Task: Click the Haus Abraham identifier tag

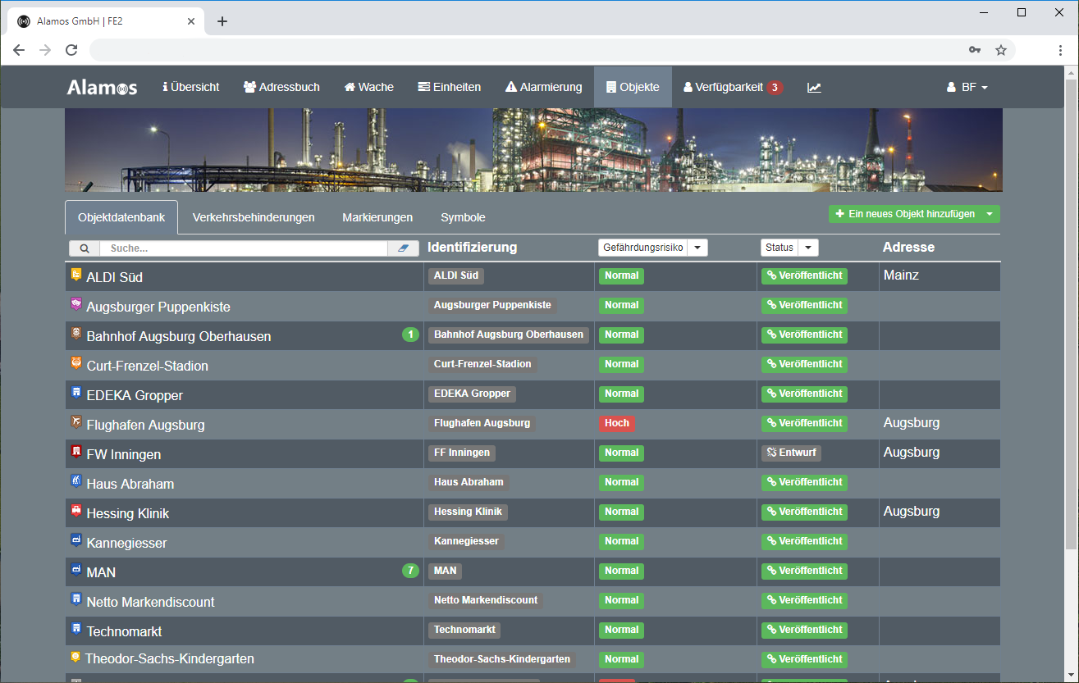Action: [469, 482]
